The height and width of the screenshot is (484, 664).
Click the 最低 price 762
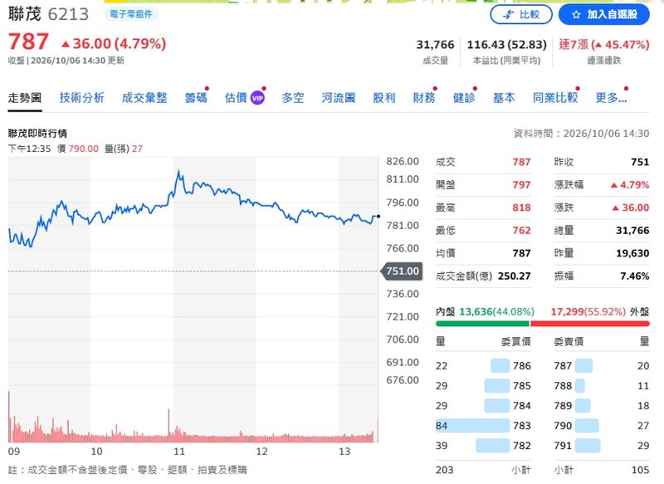coord(521,230)
